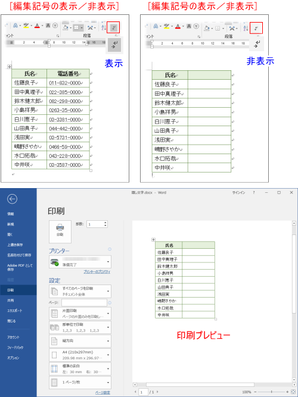Click Asian layout icon in right 非表示 screenshot
Image resolution: width=298 pixels, height=397 pixels.
(231, 28)
